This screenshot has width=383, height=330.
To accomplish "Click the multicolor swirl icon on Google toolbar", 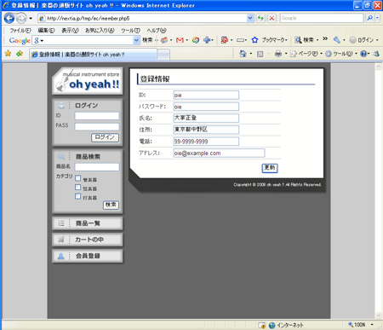I will [196, 40].
